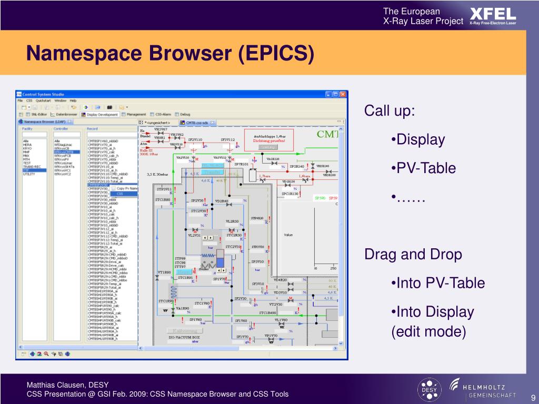Click the Save toolbar icon

point(35,107)
